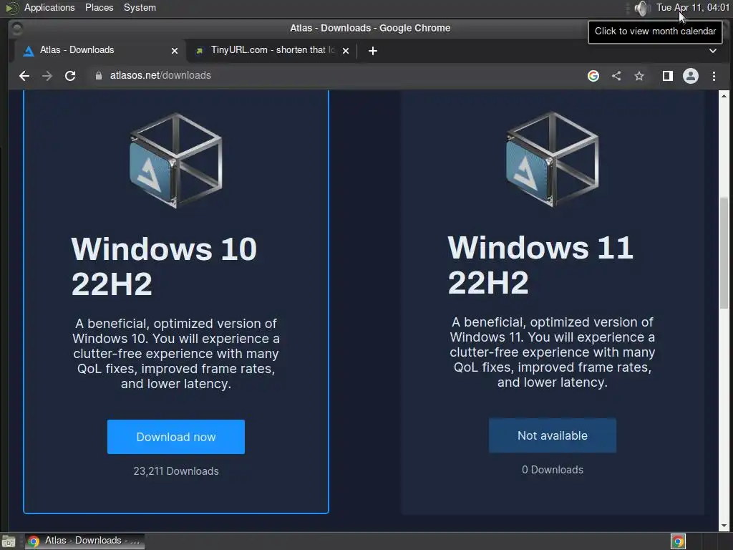Close the TinyURL.com tab
This screenshot has width=733, height=550.
346,51
